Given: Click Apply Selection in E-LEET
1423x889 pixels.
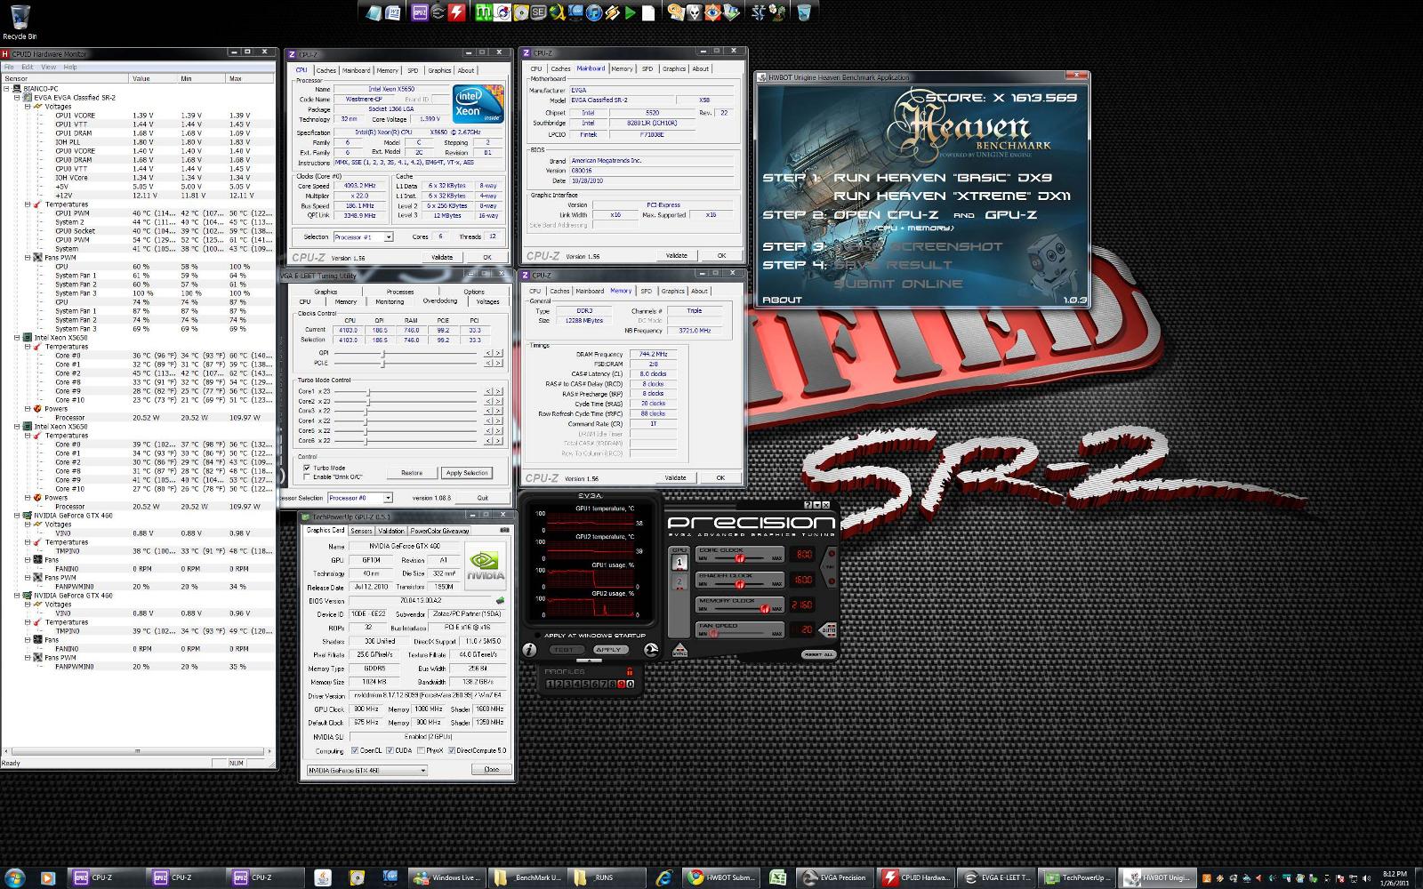Looking at the screenshot, I should tap(467, 473).
